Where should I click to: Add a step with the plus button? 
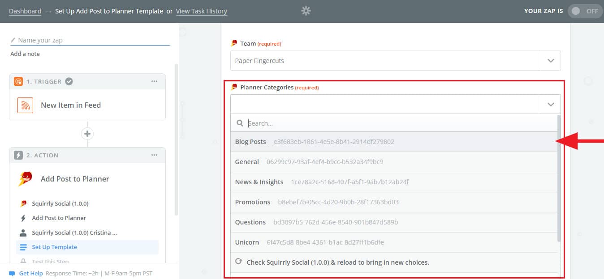click(87, 134)
